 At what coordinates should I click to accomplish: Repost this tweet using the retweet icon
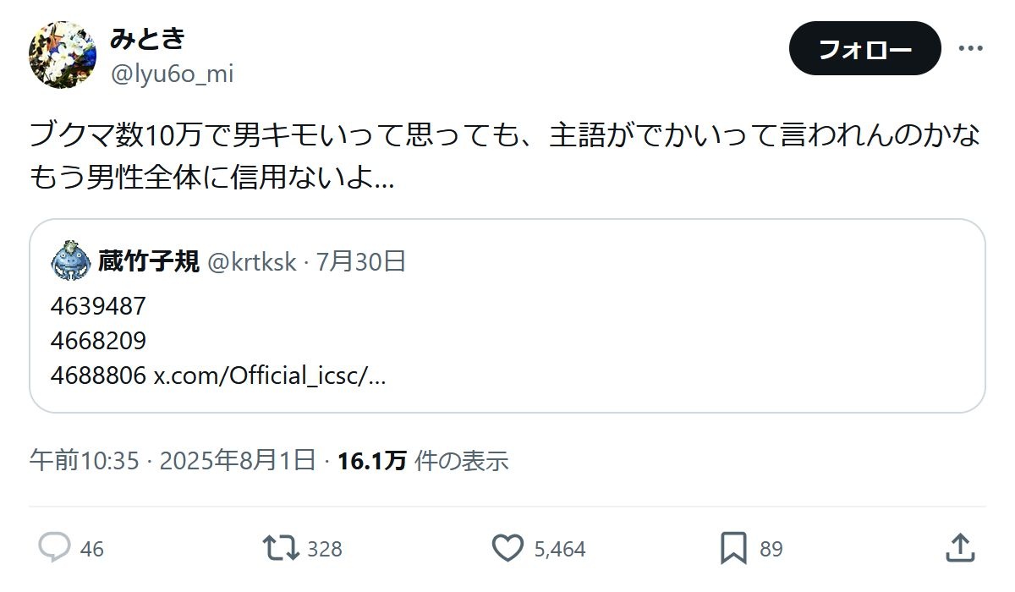point(281,549)
